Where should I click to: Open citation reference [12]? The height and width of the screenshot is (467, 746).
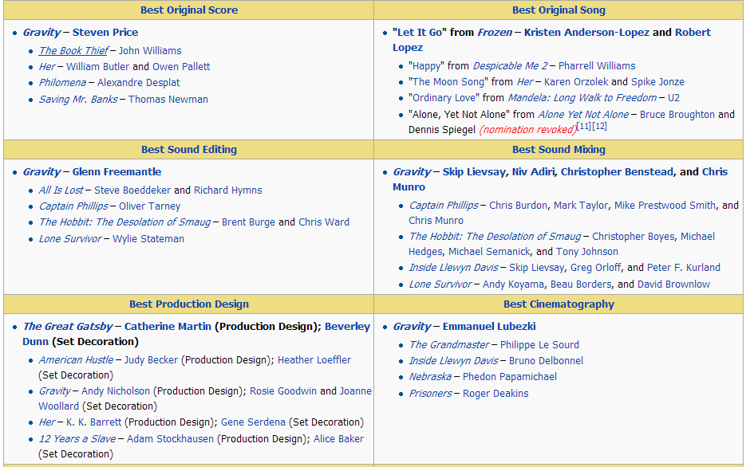599,127
